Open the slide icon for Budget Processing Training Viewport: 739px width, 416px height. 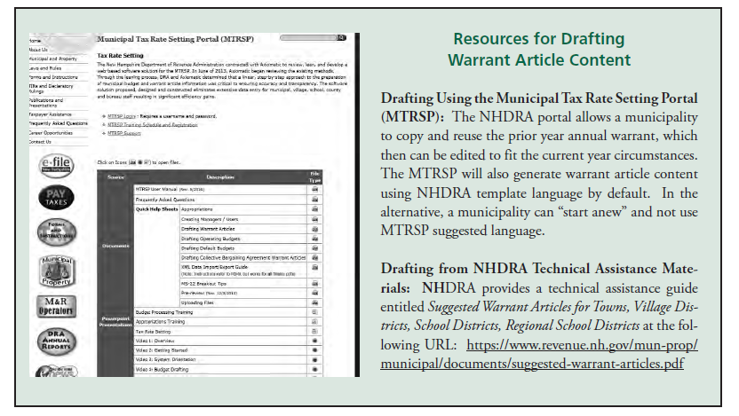(x=314, y=312)
